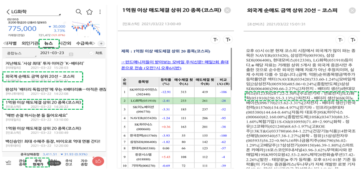Tap the 775,000 current price

[x=22, y=29]
